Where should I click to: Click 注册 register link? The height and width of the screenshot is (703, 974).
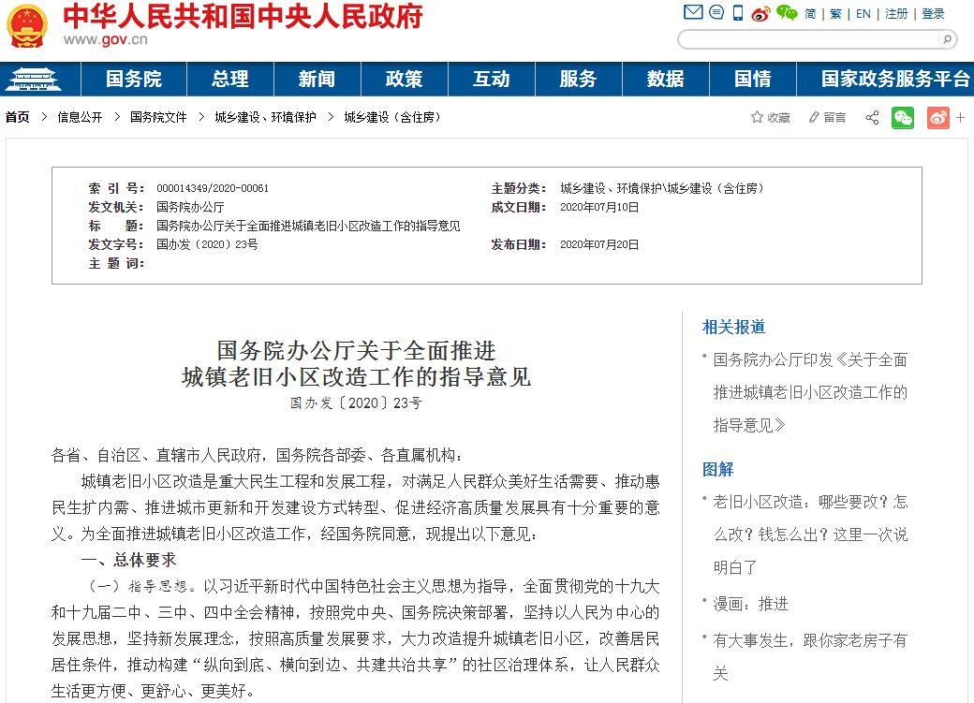tap(896, 14)
